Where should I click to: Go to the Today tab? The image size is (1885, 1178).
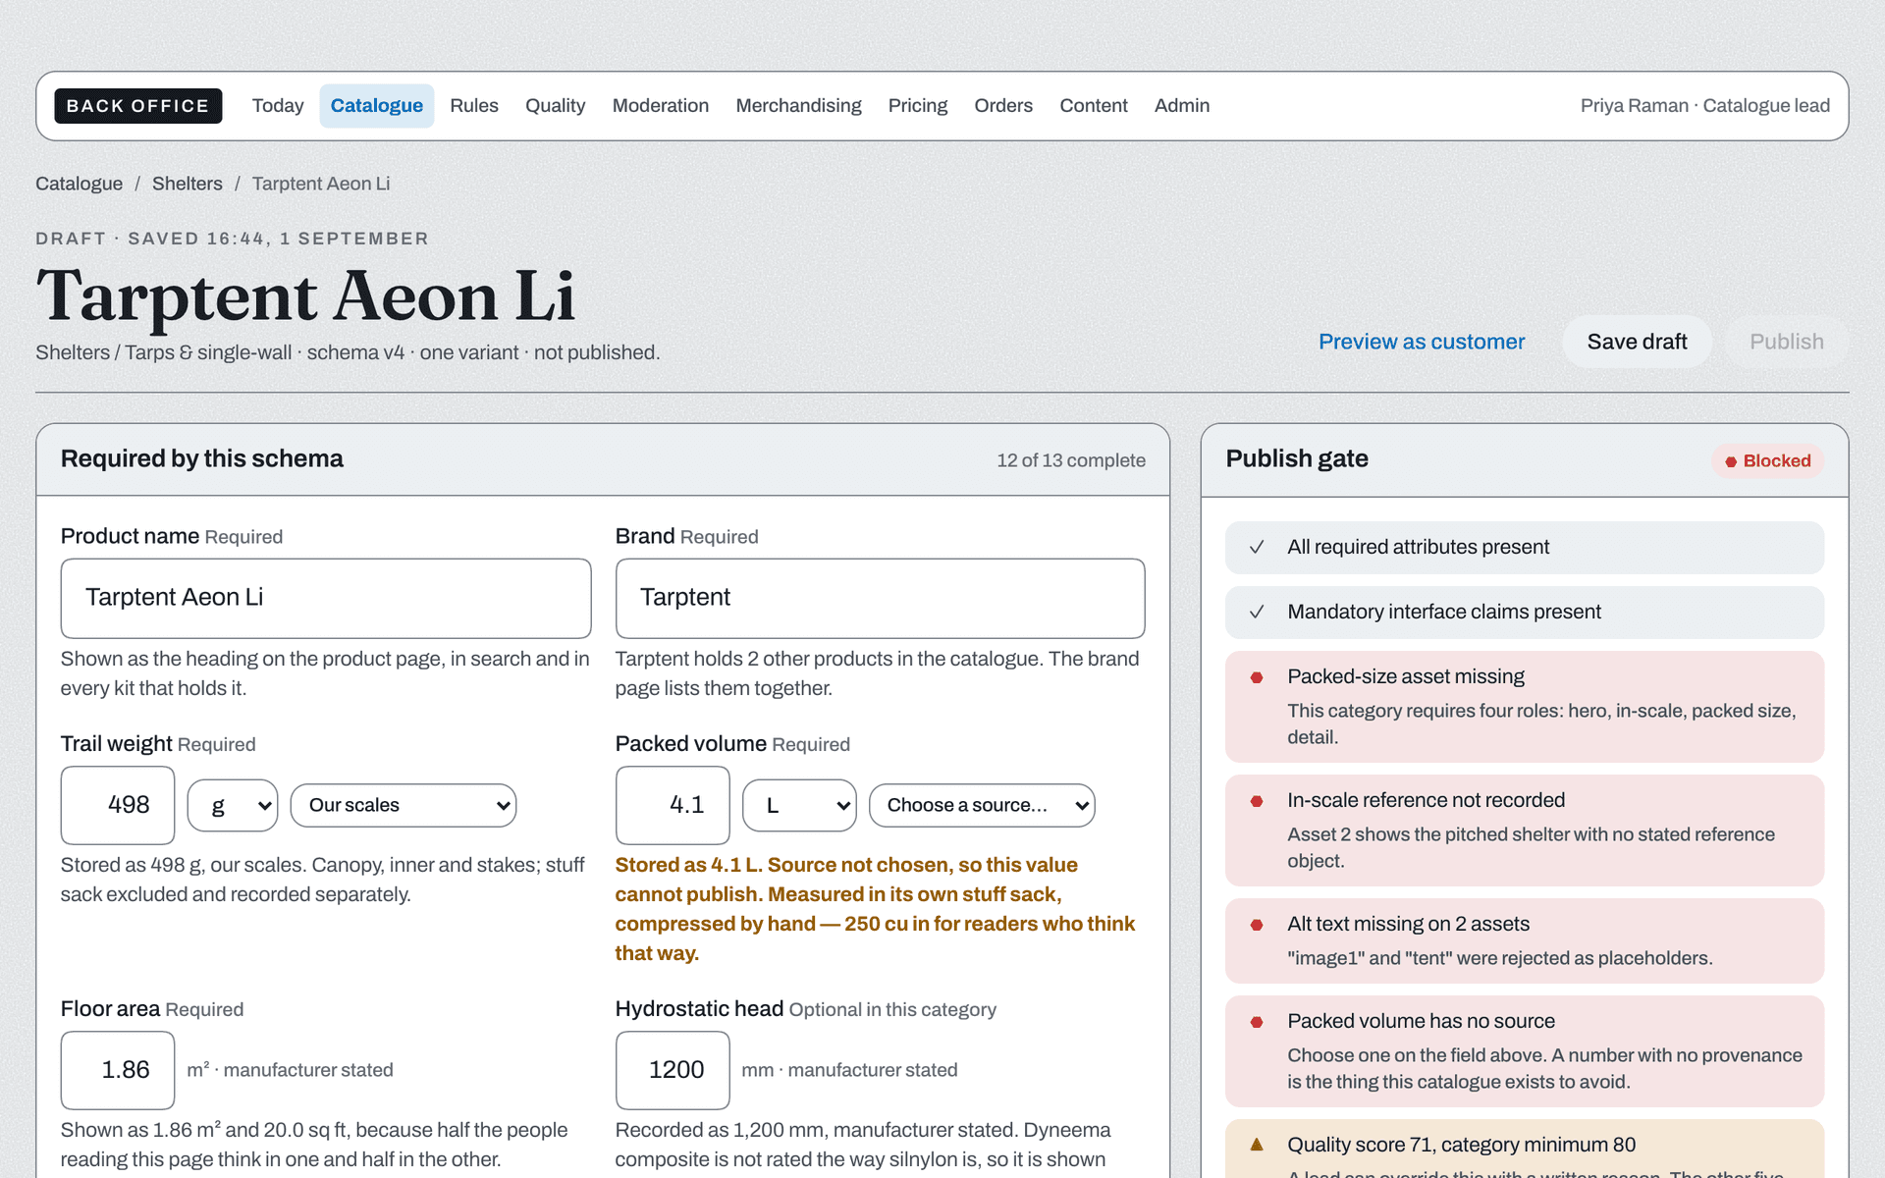pos(278,106)
